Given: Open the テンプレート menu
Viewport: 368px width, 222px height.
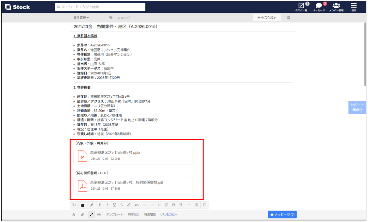Looking at the screenshot, I should click(x=115, y=214).
